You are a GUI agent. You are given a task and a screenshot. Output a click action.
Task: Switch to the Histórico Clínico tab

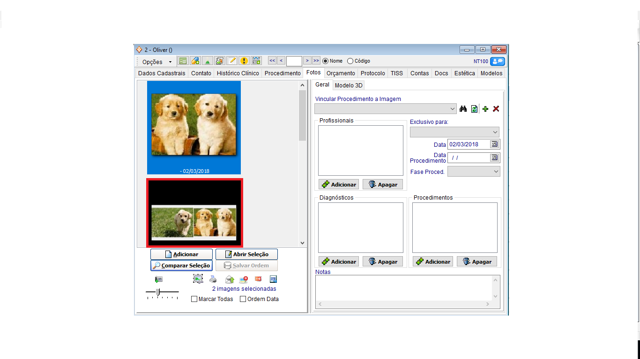pyautogui.click(x=238, y=73)
